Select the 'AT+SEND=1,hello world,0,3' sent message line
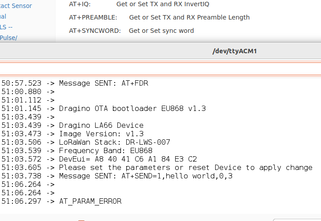Screen dimensions: 321x221 click(x=145, y=176)
